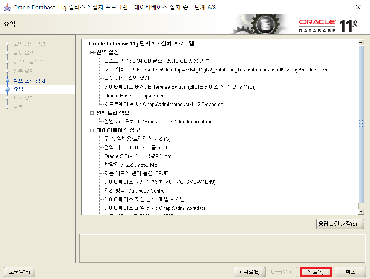
Task: Select the 관리 방식: Database Control row
Action: click(135, 191)
